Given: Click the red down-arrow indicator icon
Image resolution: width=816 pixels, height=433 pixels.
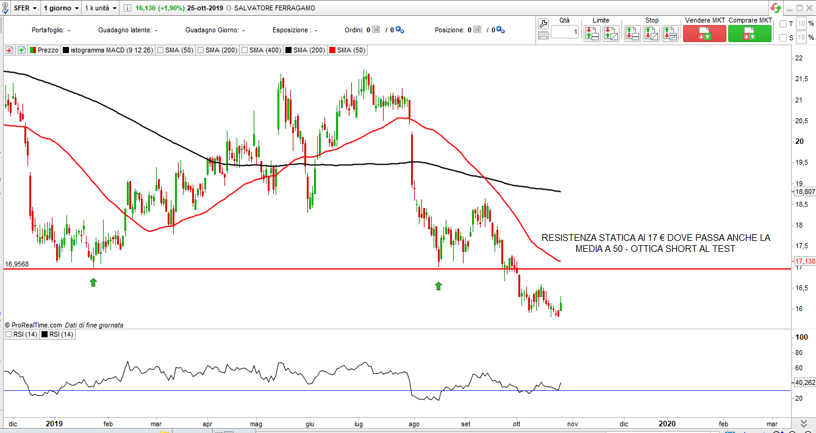Looking at the screenshot, I should pyautogui.click(x=9, y=50).
